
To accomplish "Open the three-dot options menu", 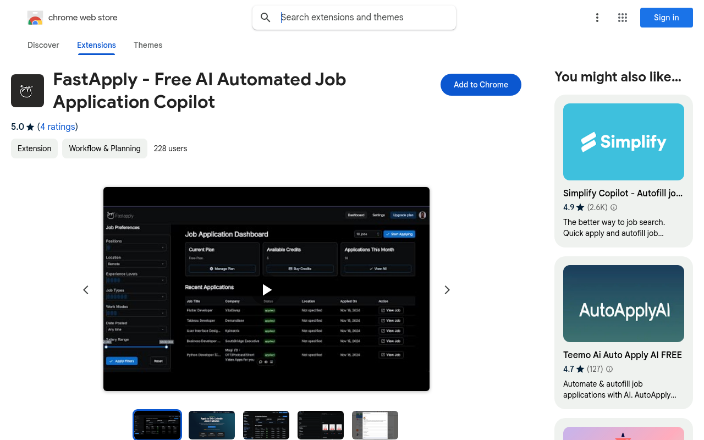I will coord(597,18).
